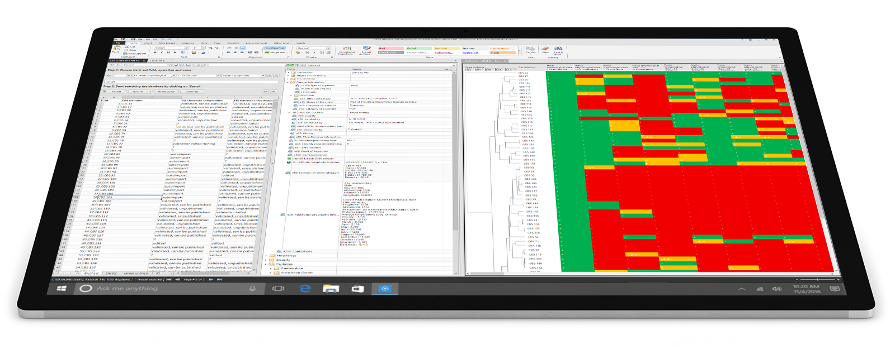Toggle Bold formatting in the Font group
This screenshot has width=895, height=349.
tap(156, 52)
